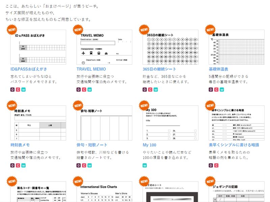Click the C icon under 素早くシンプルに書ける略語
This screenshot has height=202, width=270.
coord(216,165)
